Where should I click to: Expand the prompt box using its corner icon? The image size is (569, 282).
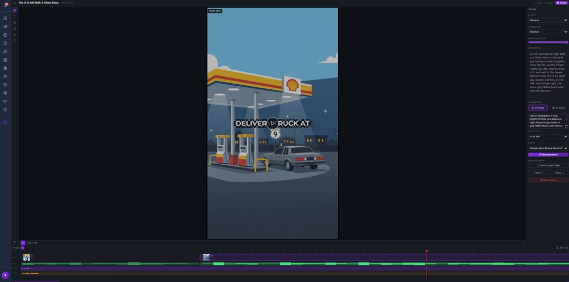566,127
